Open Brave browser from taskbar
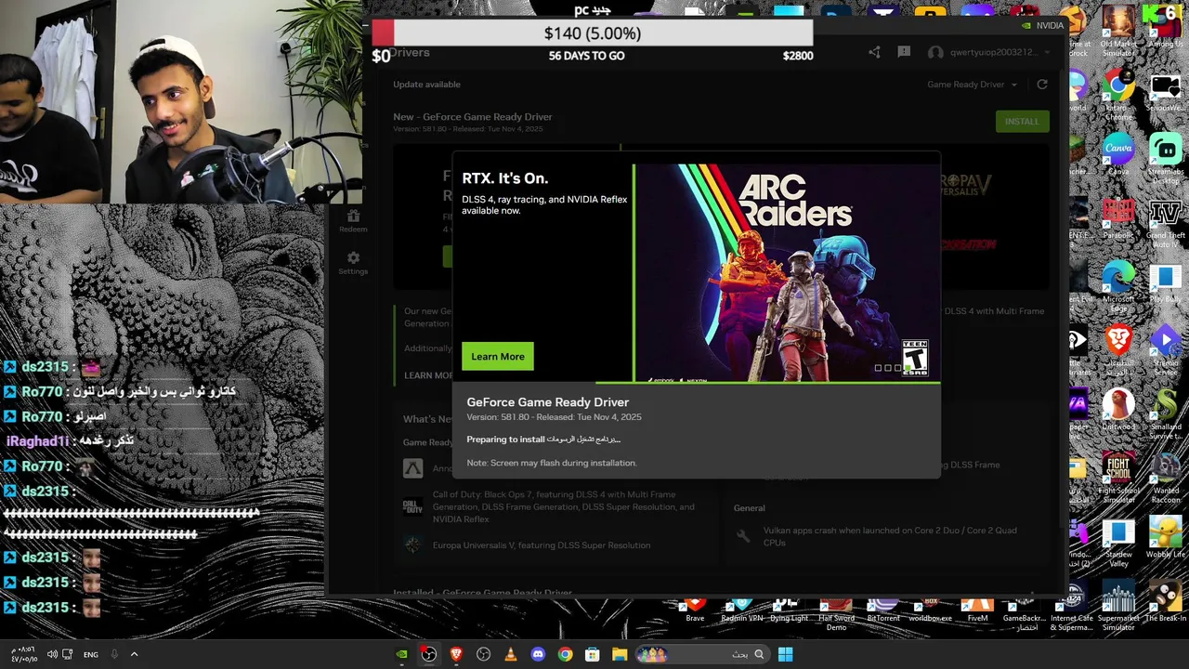The height and width of the screenshot is (669, 1189). (456, 654)
